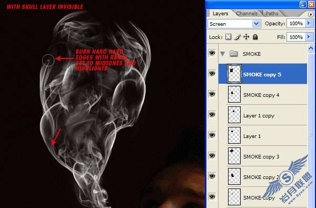
Task: Select SMOKE copy 5 layer thumbnail
Action: click(x=234, y=74)
